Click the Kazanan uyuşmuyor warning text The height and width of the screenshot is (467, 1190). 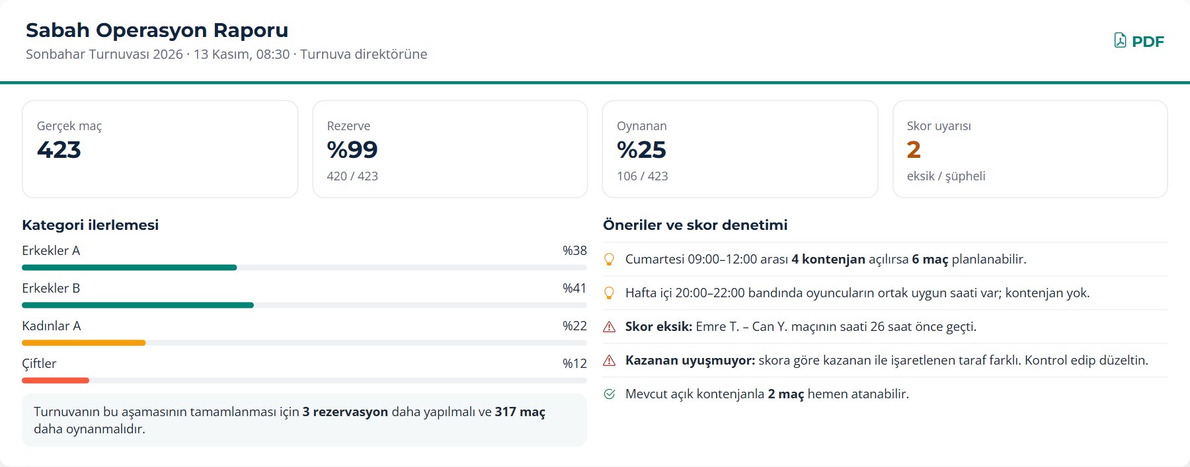point(887,361)
